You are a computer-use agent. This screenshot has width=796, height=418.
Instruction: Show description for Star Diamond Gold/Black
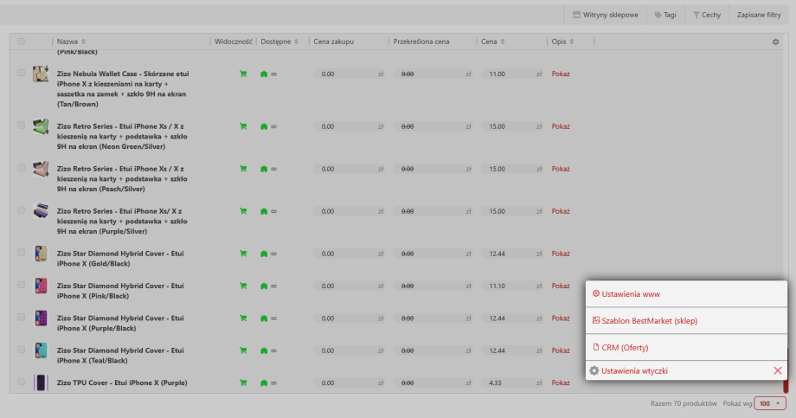pos(561,254)
